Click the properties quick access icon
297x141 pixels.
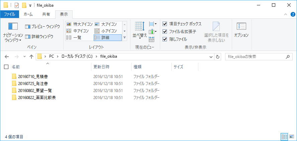click(17, 5)
